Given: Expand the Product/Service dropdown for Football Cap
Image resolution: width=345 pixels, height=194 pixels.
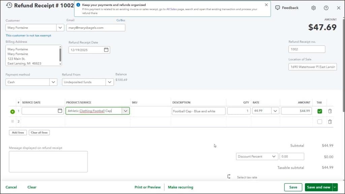Looking at the screenshot, I should [125, 111].
